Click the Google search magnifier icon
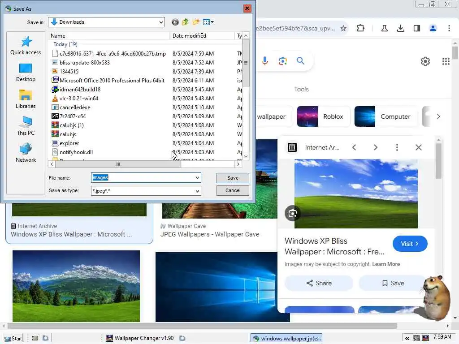 [301, 61]
